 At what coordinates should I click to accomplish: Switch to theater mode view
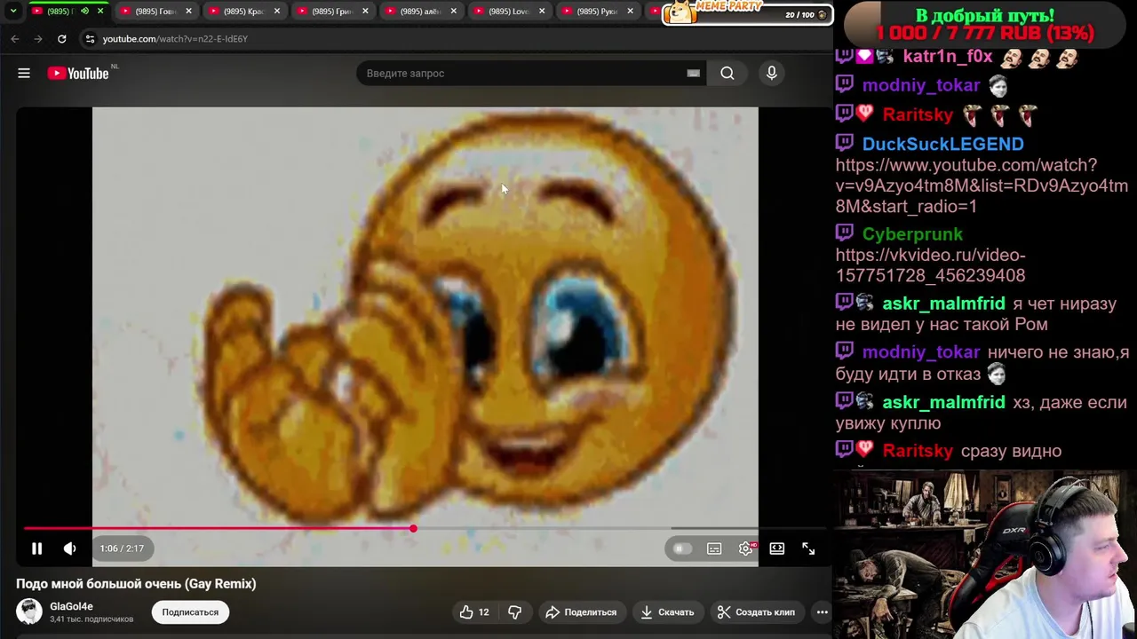coord(777,548)
